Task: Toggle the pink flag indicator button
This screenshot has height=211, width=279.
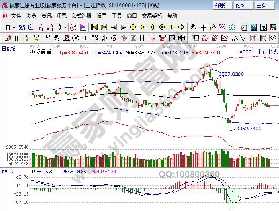Action: pyautogui.click(x=83, y=27)
